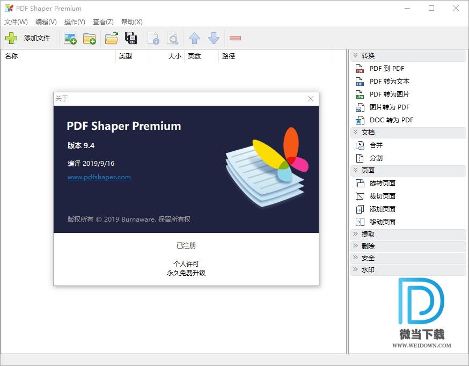Click the add image file toolbar icon
469x366 pixels.
[x=70, y=38]
